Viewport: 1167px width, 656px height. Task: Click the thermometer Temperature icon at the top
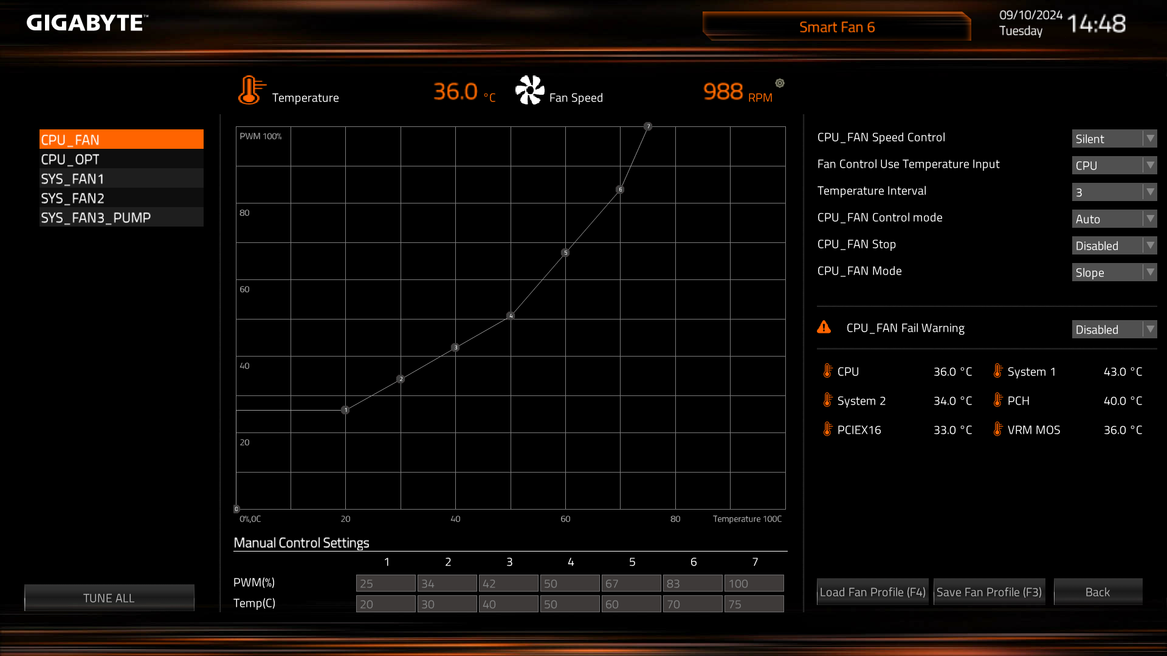coord(250,91)
